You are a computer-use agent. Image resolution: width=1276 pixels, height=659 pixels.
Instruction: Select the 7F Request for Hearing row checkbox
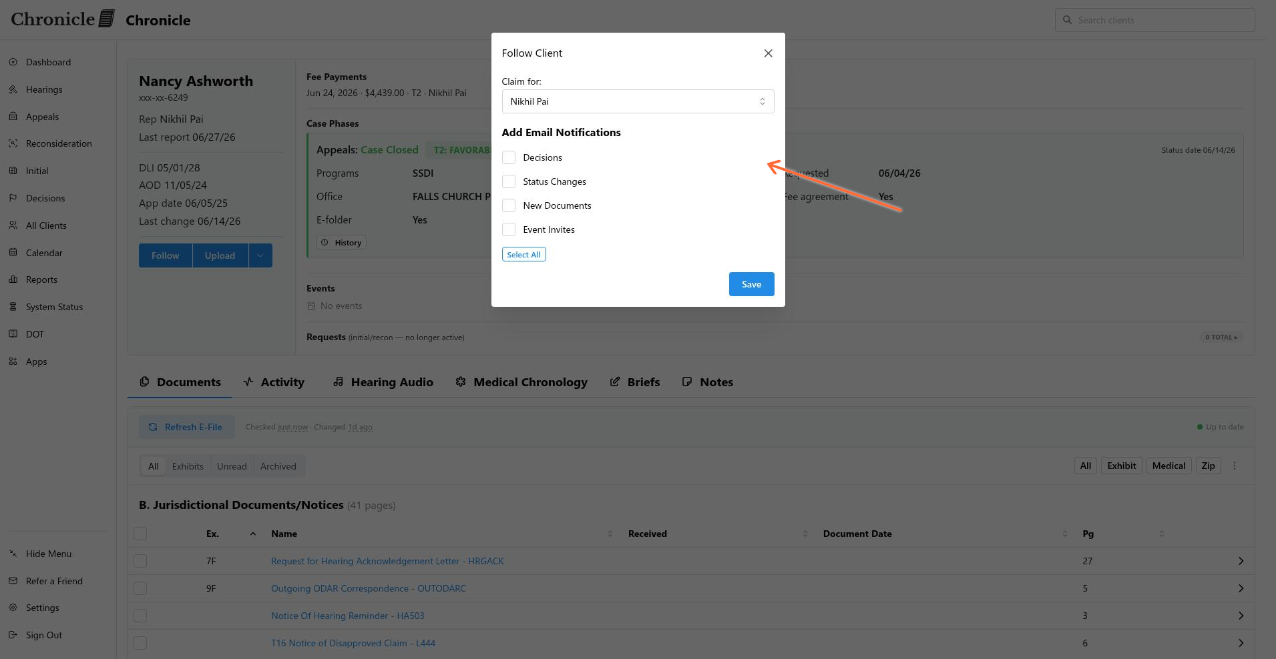point(140,561)
